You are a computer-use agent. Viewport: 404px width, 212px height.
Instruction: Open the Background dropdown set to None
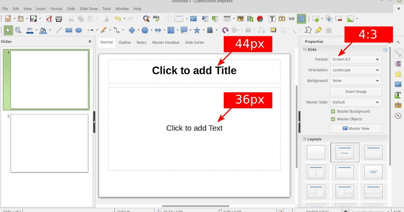coord(356,80)
